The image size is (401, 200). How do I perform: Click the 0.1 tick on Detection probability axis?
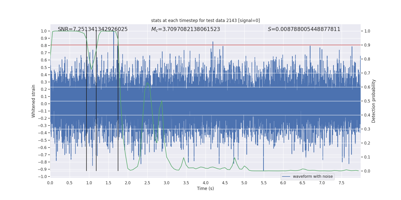(367, 157)
